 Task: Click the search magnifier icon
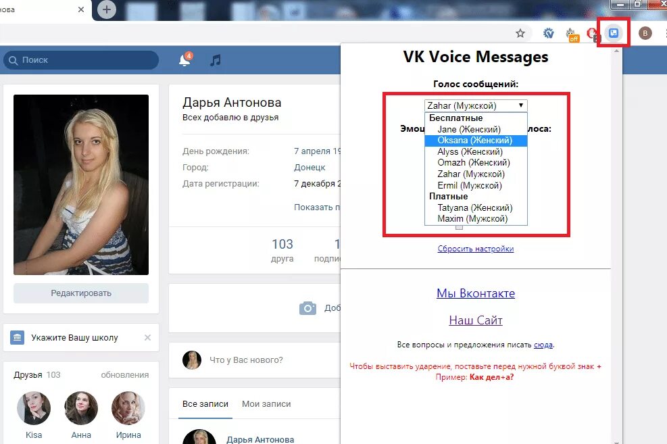point(14,60)
